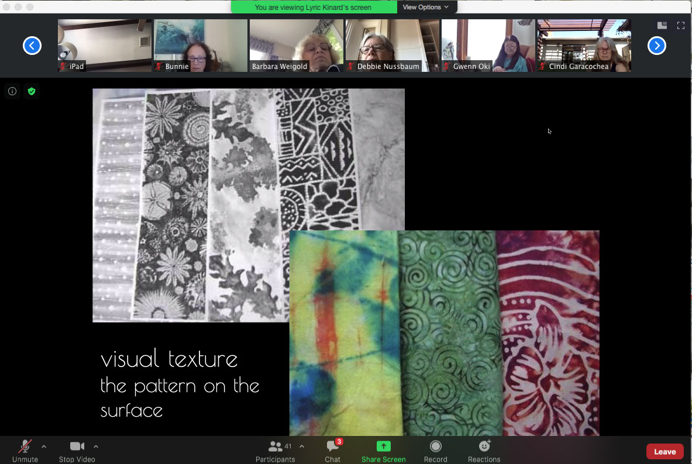692x464 pixels.
Task: Unmute the microphone
Action: coord(25,451)
